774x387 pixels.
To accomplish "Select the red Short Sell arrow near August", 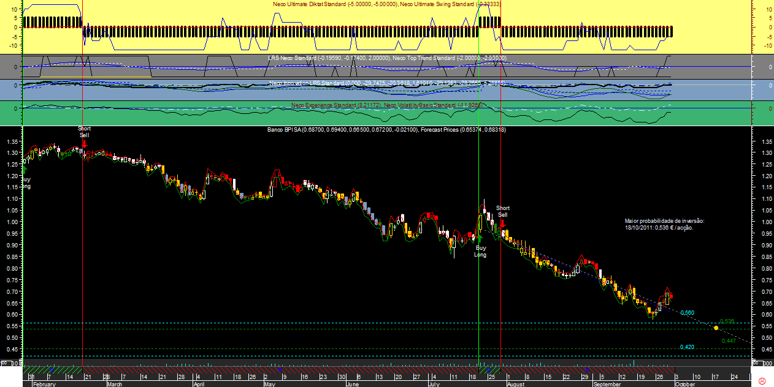I will (502, 225).
